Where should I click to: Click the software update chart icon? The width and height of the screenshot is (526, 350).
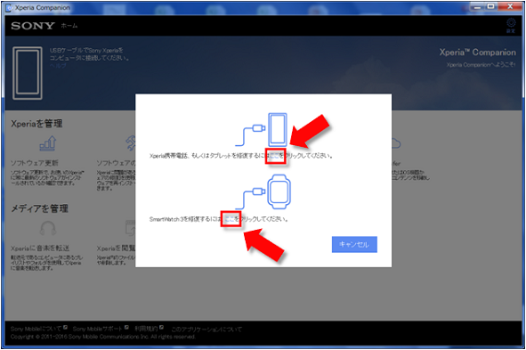coord(48,143)
